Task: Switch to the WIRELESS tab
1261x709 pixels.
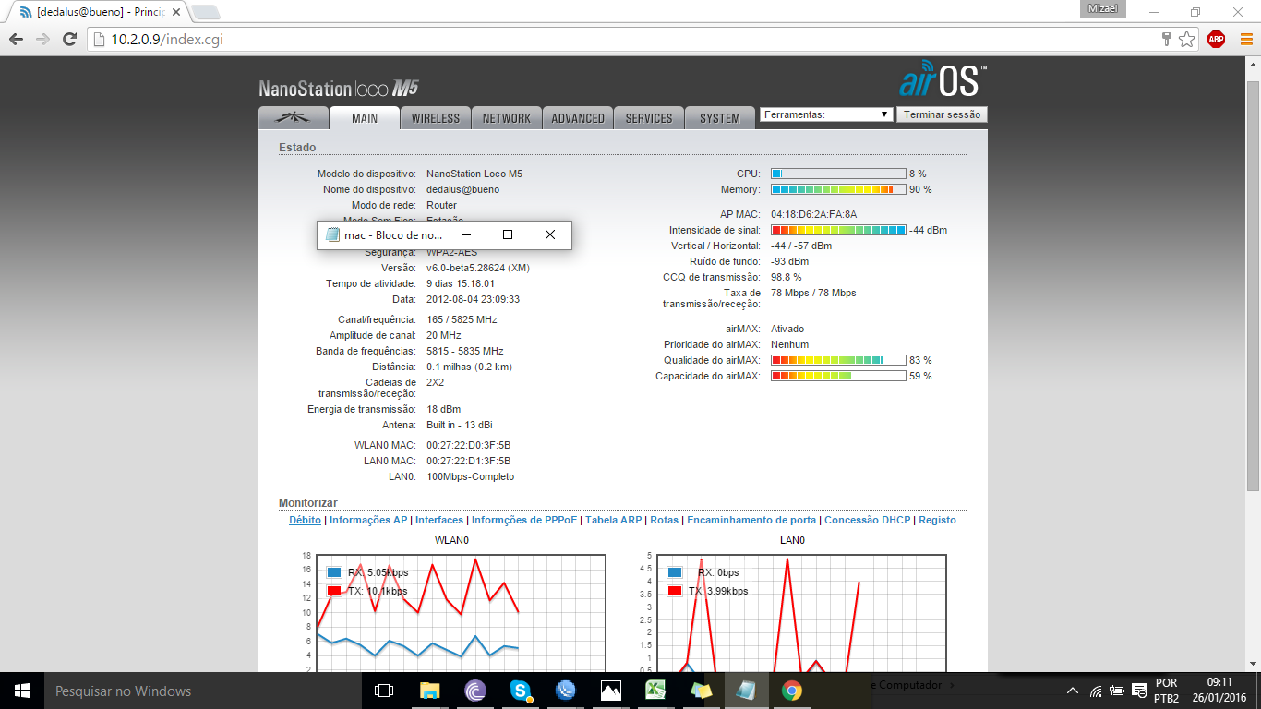Action: [436, 118]
